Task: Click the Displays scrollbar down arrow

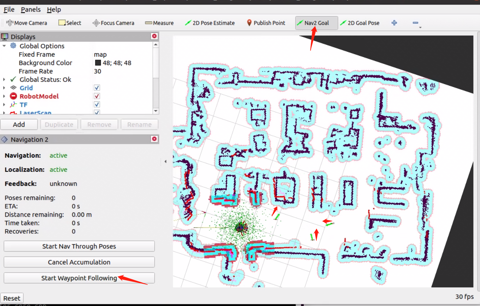Action: pyautogui.click(x=156, y=111)
